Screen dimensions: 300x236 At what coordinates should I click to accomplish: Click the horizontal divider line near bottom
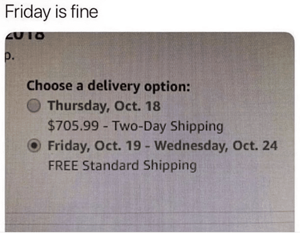[149, 212]
